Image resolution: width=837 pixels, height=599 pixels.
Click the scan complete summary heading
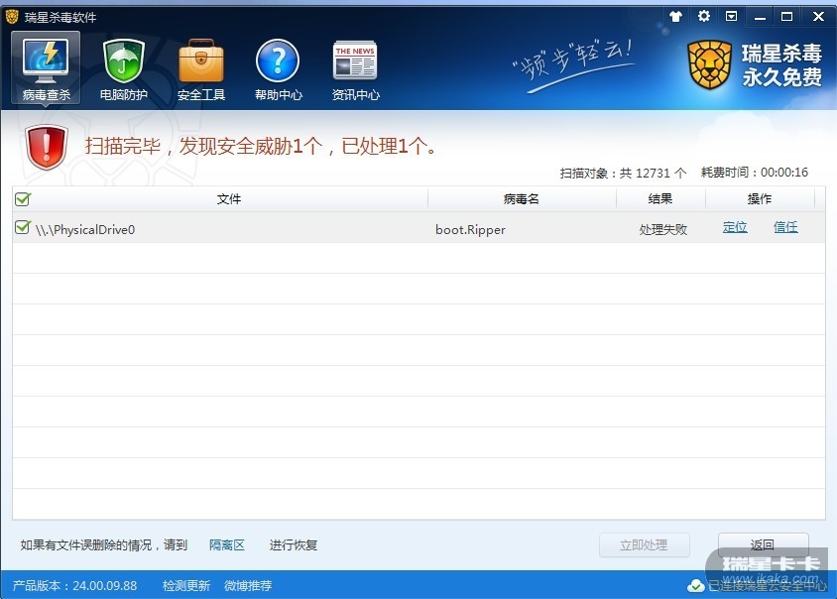(261, 146)
